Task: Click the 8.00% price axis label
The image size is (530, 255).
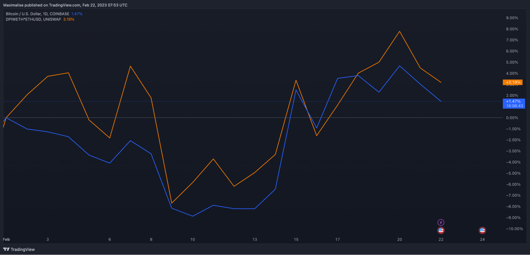Action: pyautogui.click(x=512, y=29)
